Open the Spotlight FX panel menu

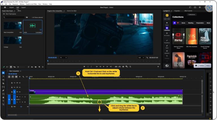[x=171, y=11]
